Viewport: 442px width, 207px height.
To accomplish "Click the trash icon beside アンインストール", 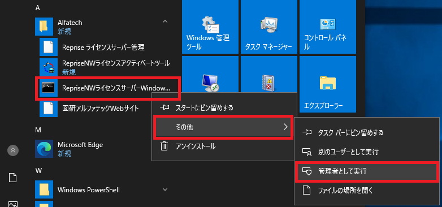I will pyautogui.click(x=164, y=146).
